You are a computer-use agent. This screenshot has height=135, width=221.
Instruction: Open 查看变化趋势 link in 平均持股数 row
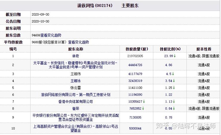coord(78,42)
